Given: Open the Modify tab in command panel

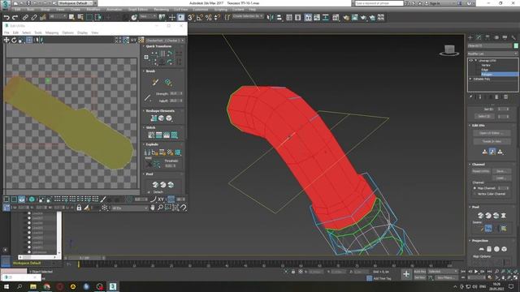Looking at the screenshot, I should (x=479, y=37).
